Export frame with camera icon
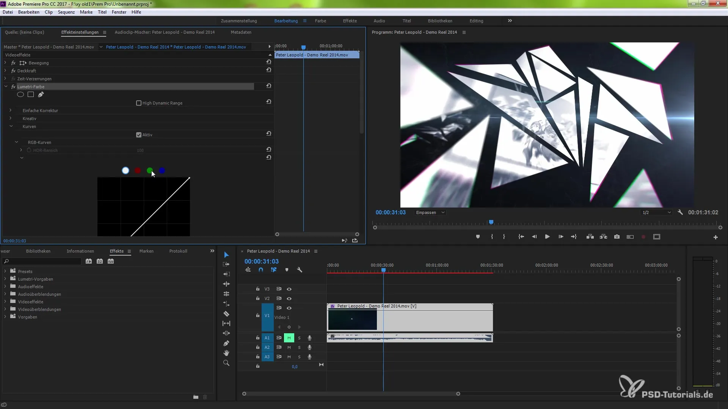 pos(617,237)
